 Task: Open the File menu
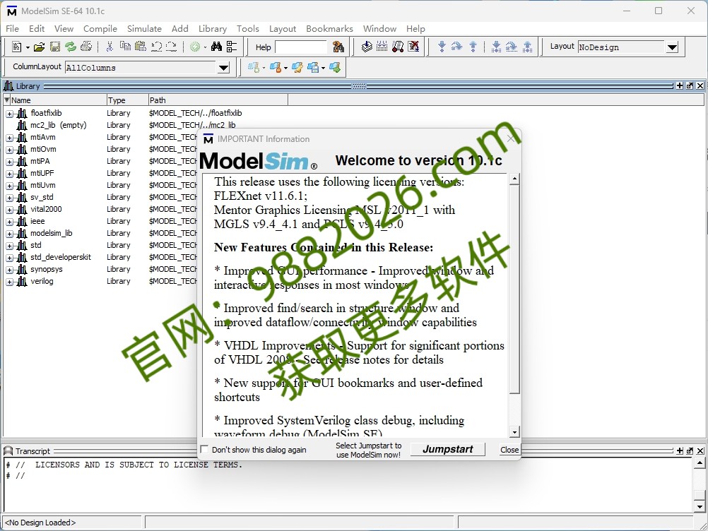(x=12, y=28)
